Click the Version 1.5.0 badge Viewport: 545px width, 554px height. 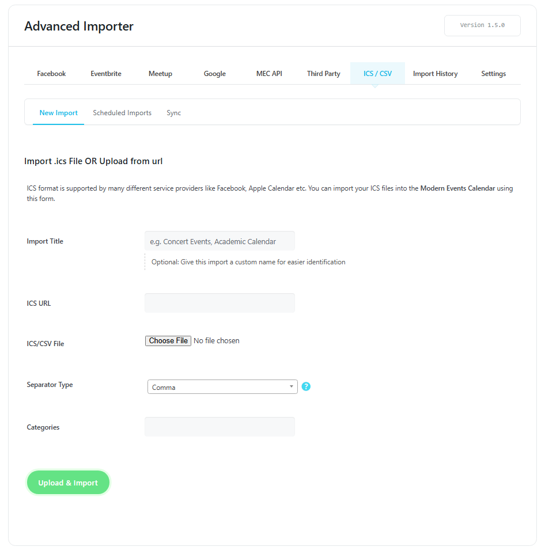point(482,25)
